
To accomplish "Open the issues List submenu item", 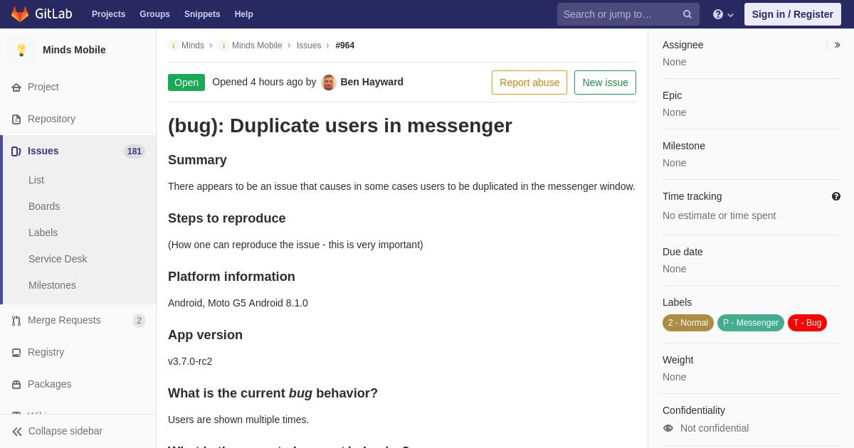I will point(36,180).
